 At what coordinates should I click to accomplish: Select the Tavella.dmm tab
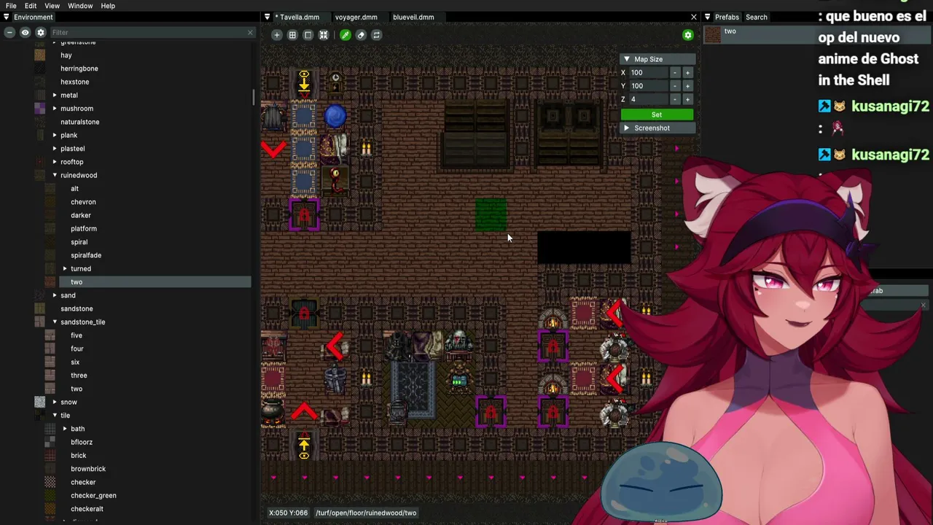[299, 17]
